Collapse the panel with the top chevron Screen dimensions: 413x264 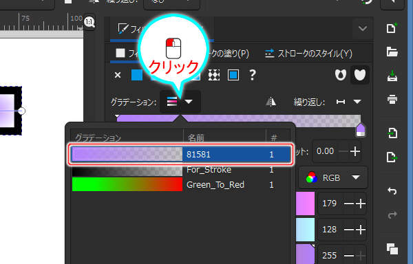(363, 28)
